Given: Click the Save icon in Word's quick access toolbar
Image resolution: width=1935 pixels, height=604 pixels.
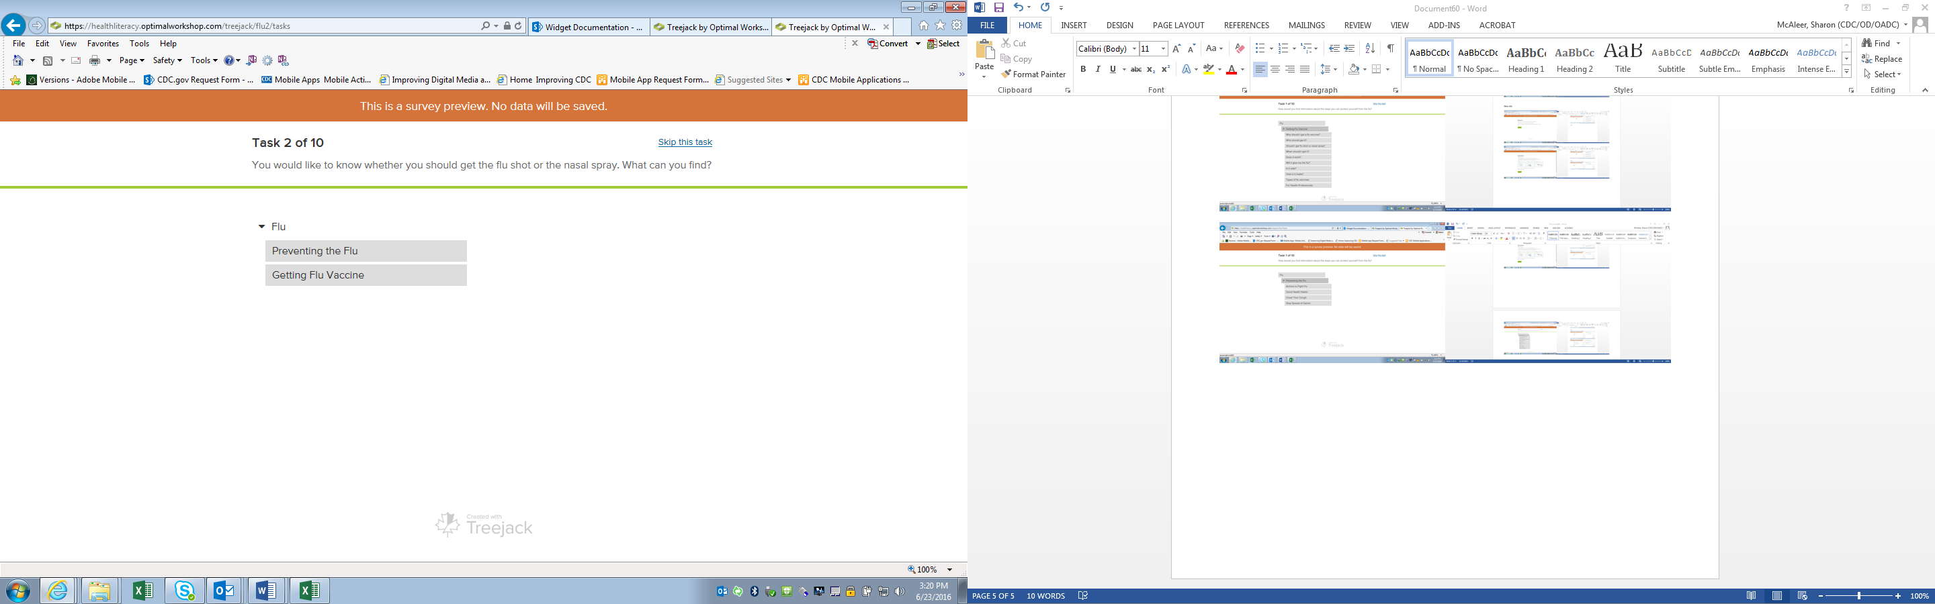Looking at the screenshot, I should point(999,7).
